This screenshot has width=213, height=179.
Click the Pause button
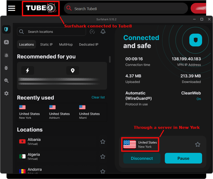[183, 158]
